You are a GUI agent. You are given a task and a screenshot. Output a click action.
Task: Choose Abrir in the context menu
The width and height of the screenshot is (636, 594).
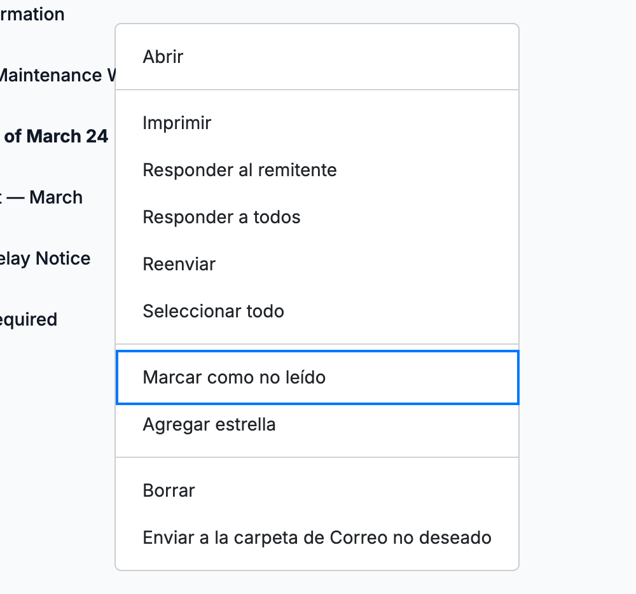click(x=317, y=57)
